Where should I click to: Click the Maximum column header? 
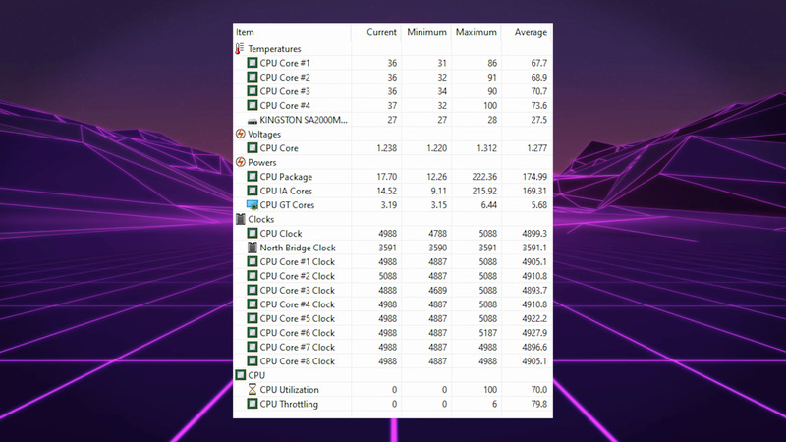pos(477,32)
